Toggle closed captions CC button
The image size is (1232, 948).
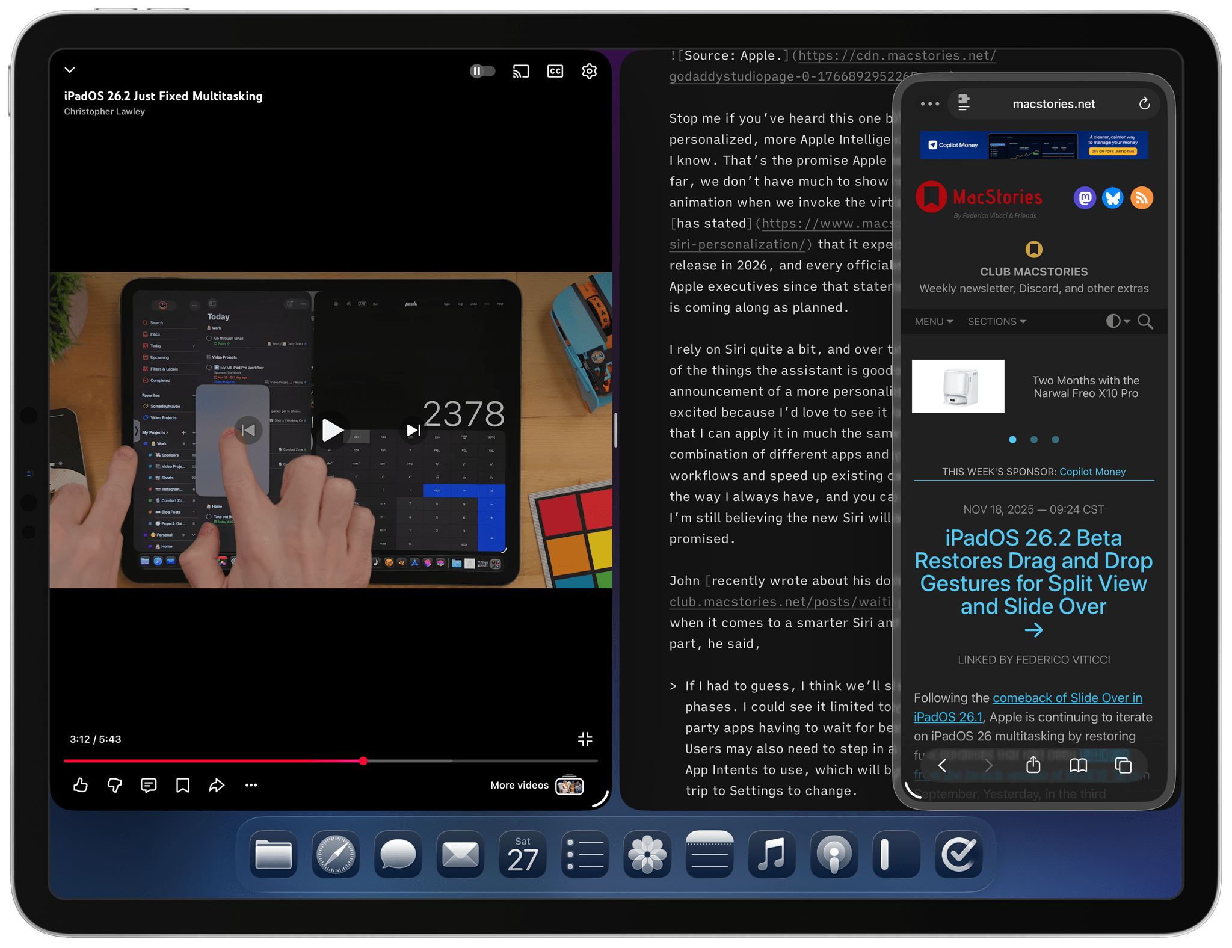click(x=555, y=72)
